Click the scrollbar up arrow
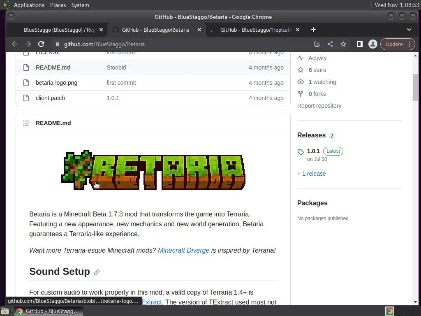The image size is (421, 316). [x=415, y=56]
